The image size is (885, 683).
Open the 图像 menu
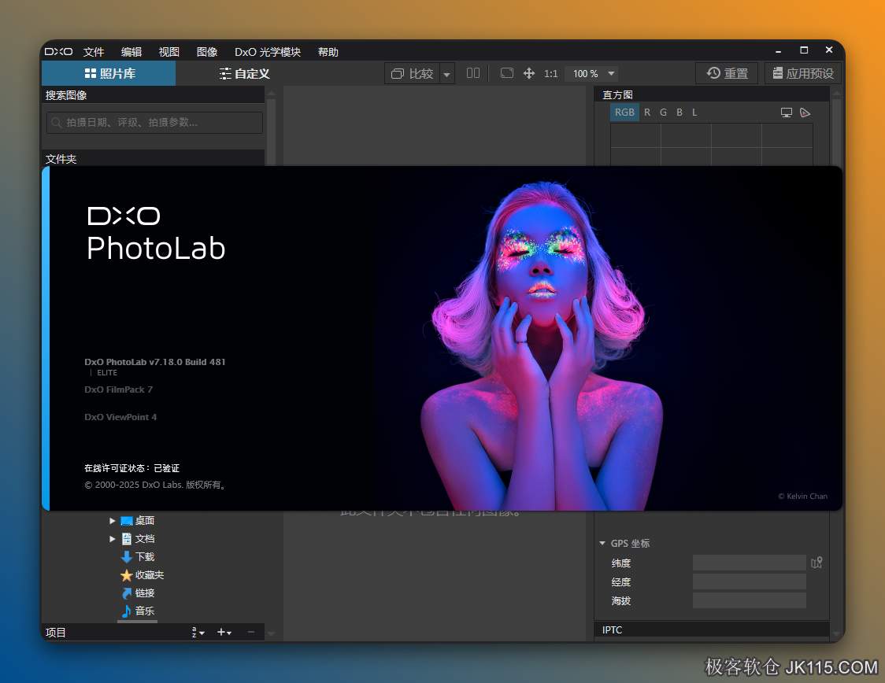(x=206, y=52)
